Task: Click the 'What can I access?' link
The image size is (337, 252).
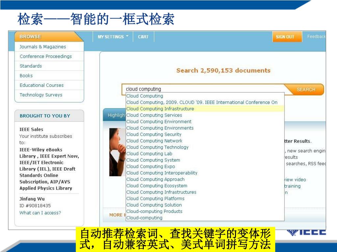Action: tap(40, 213)
